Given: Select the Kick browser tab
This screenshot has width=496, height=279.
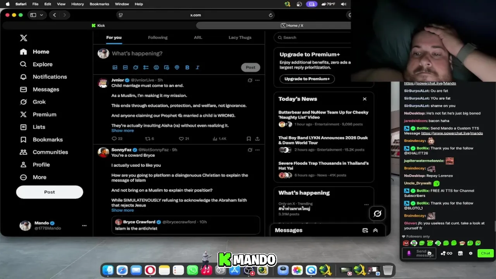Looking at the screenshot, I should [98, 26].
